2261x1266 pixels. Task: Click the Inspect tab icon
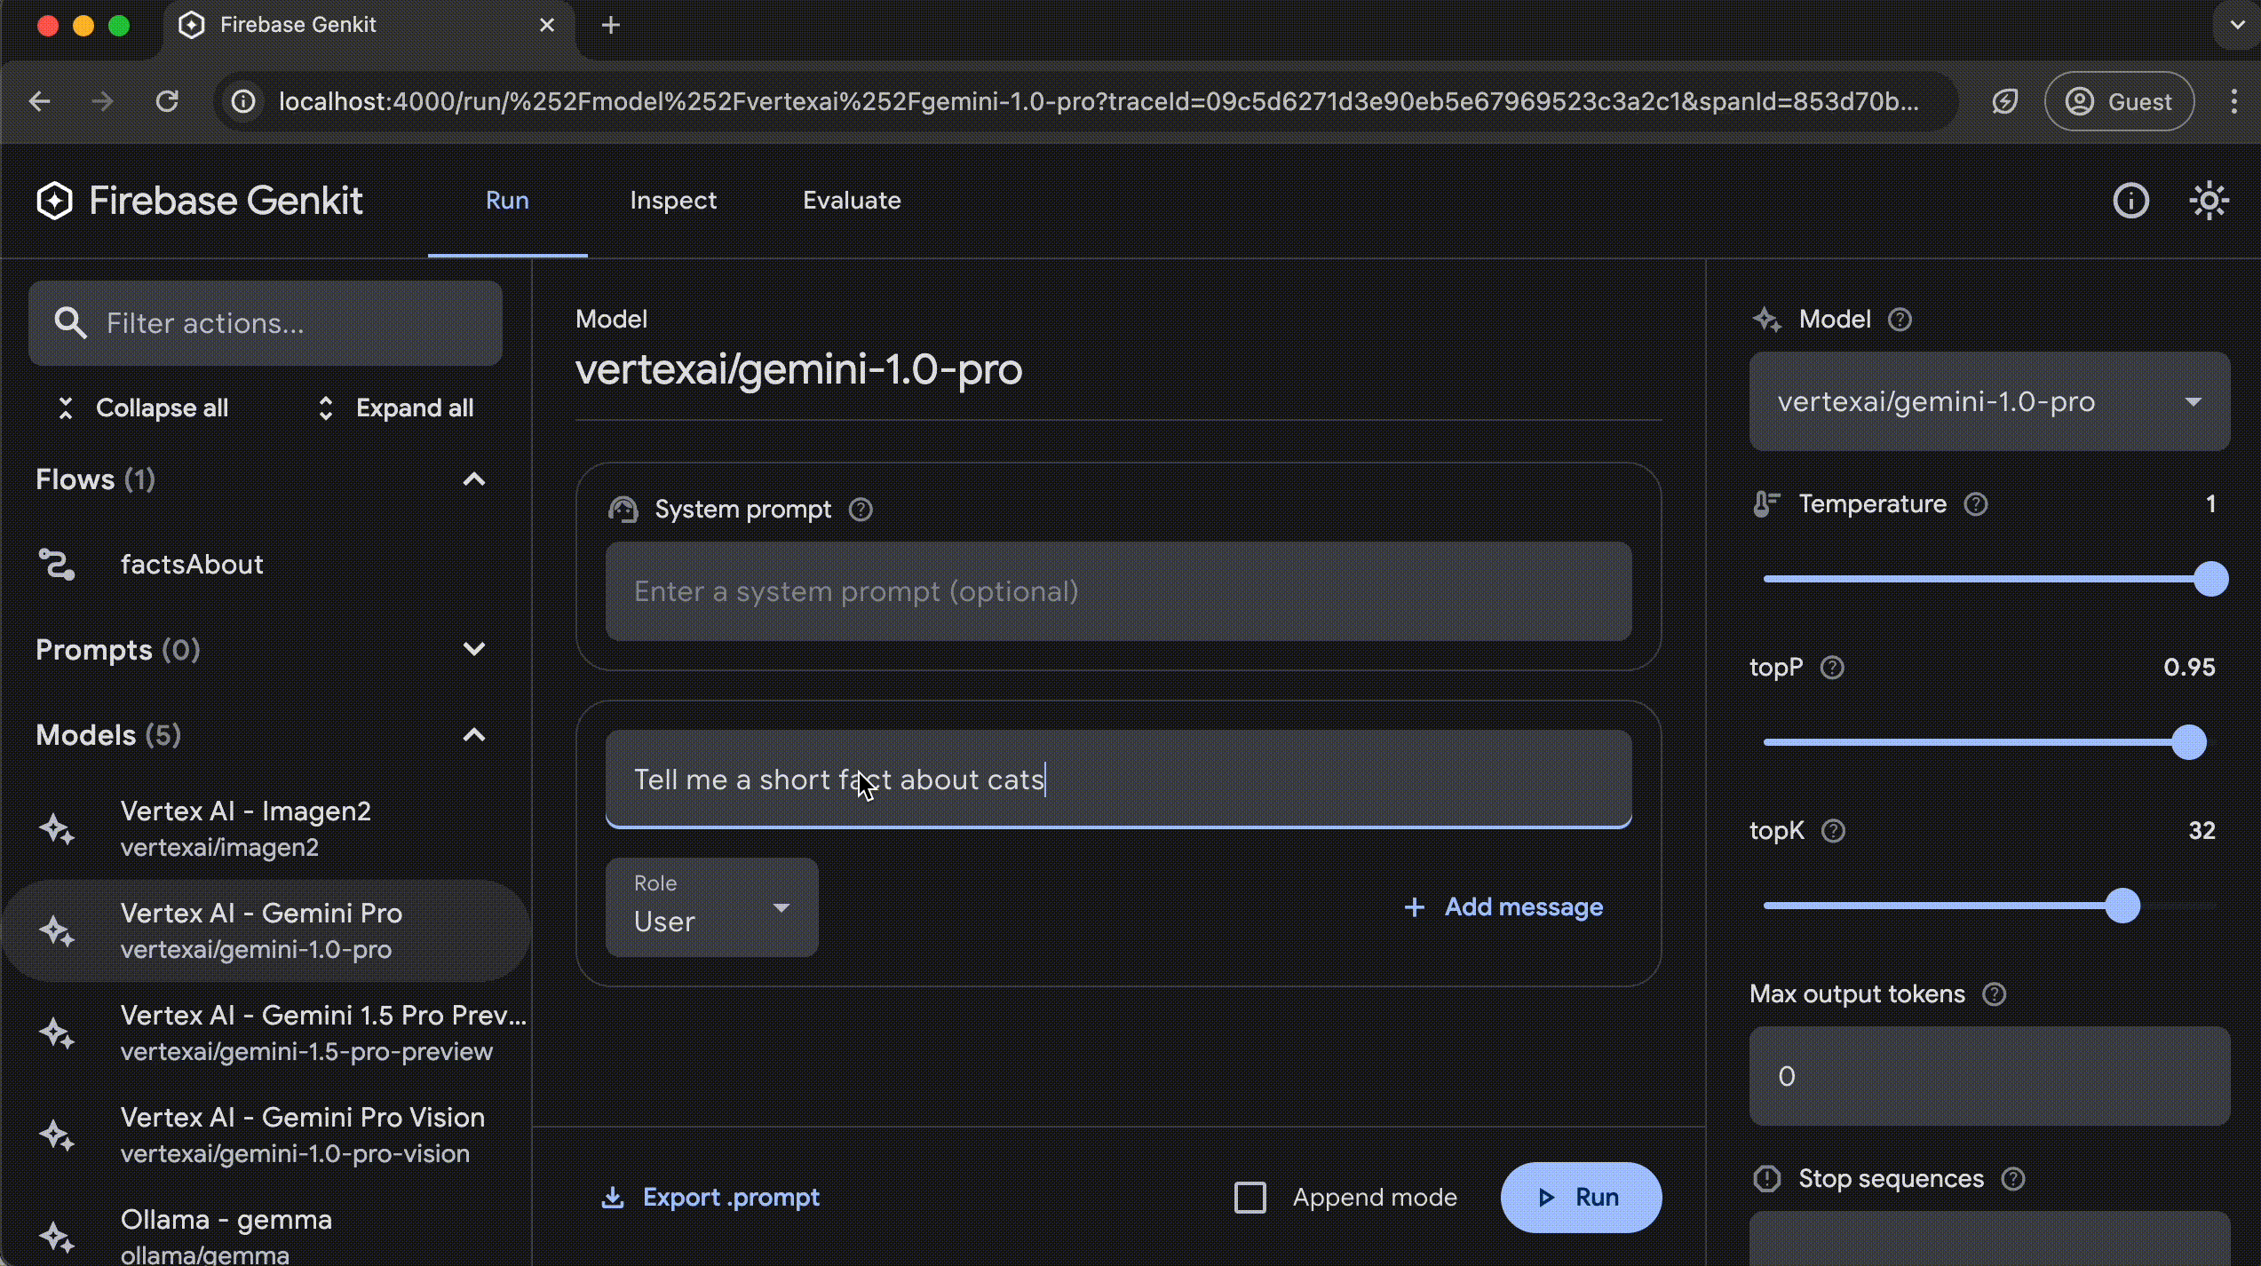[672, 199]
